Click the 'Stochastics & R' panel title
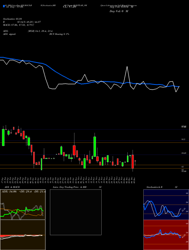The width and height of the screenshot is (189, 250). (154, 187)
